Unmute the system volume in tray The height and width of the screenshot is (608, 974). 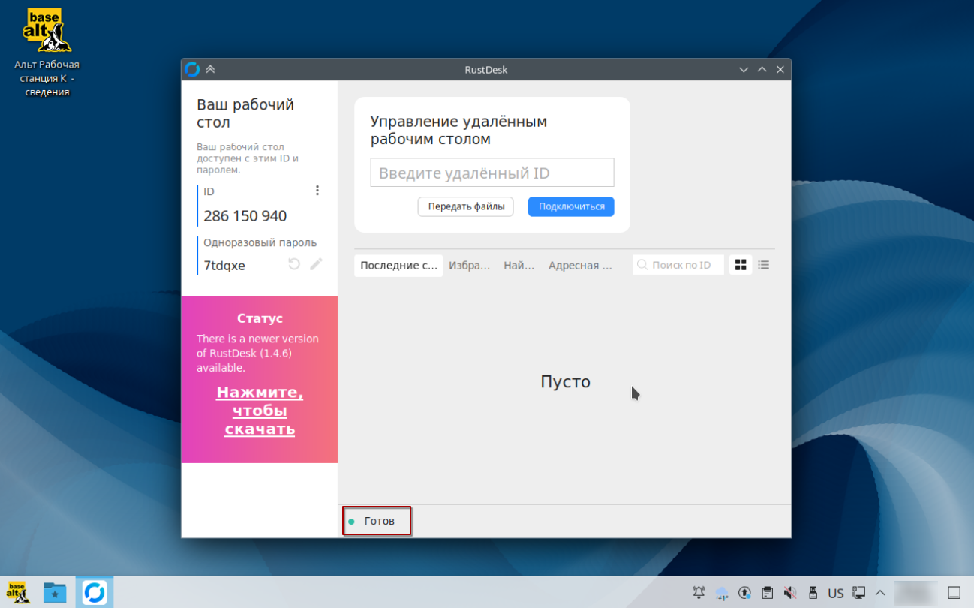(x=790, y=592)
